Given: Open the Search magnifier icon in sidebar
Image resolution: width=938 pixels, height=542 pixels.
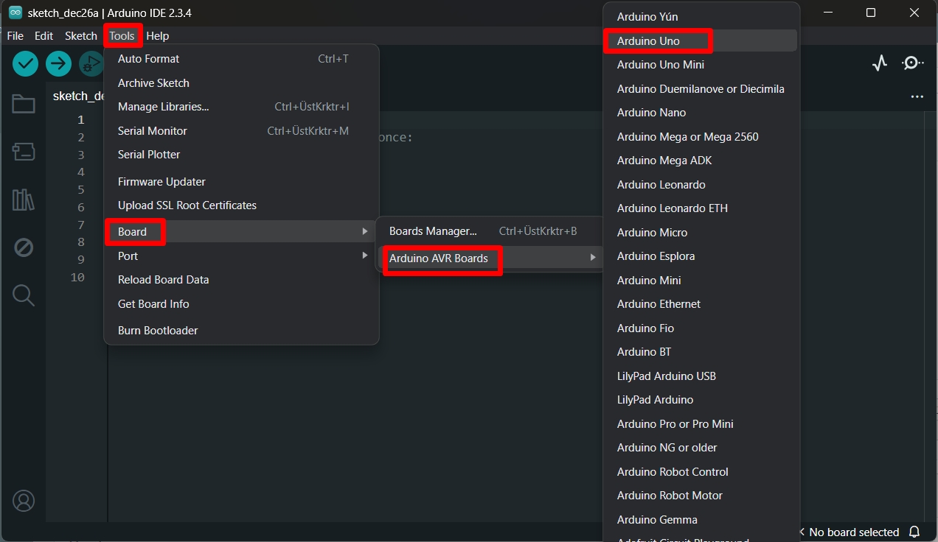Looking at the screenshot, I should pos(24,295).
